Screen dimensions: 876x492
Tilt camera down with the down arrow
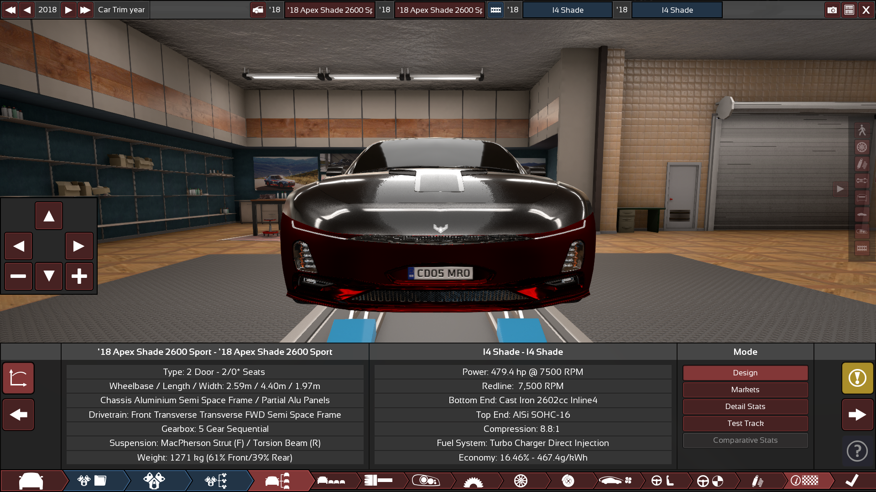click(x=49, y=276)
